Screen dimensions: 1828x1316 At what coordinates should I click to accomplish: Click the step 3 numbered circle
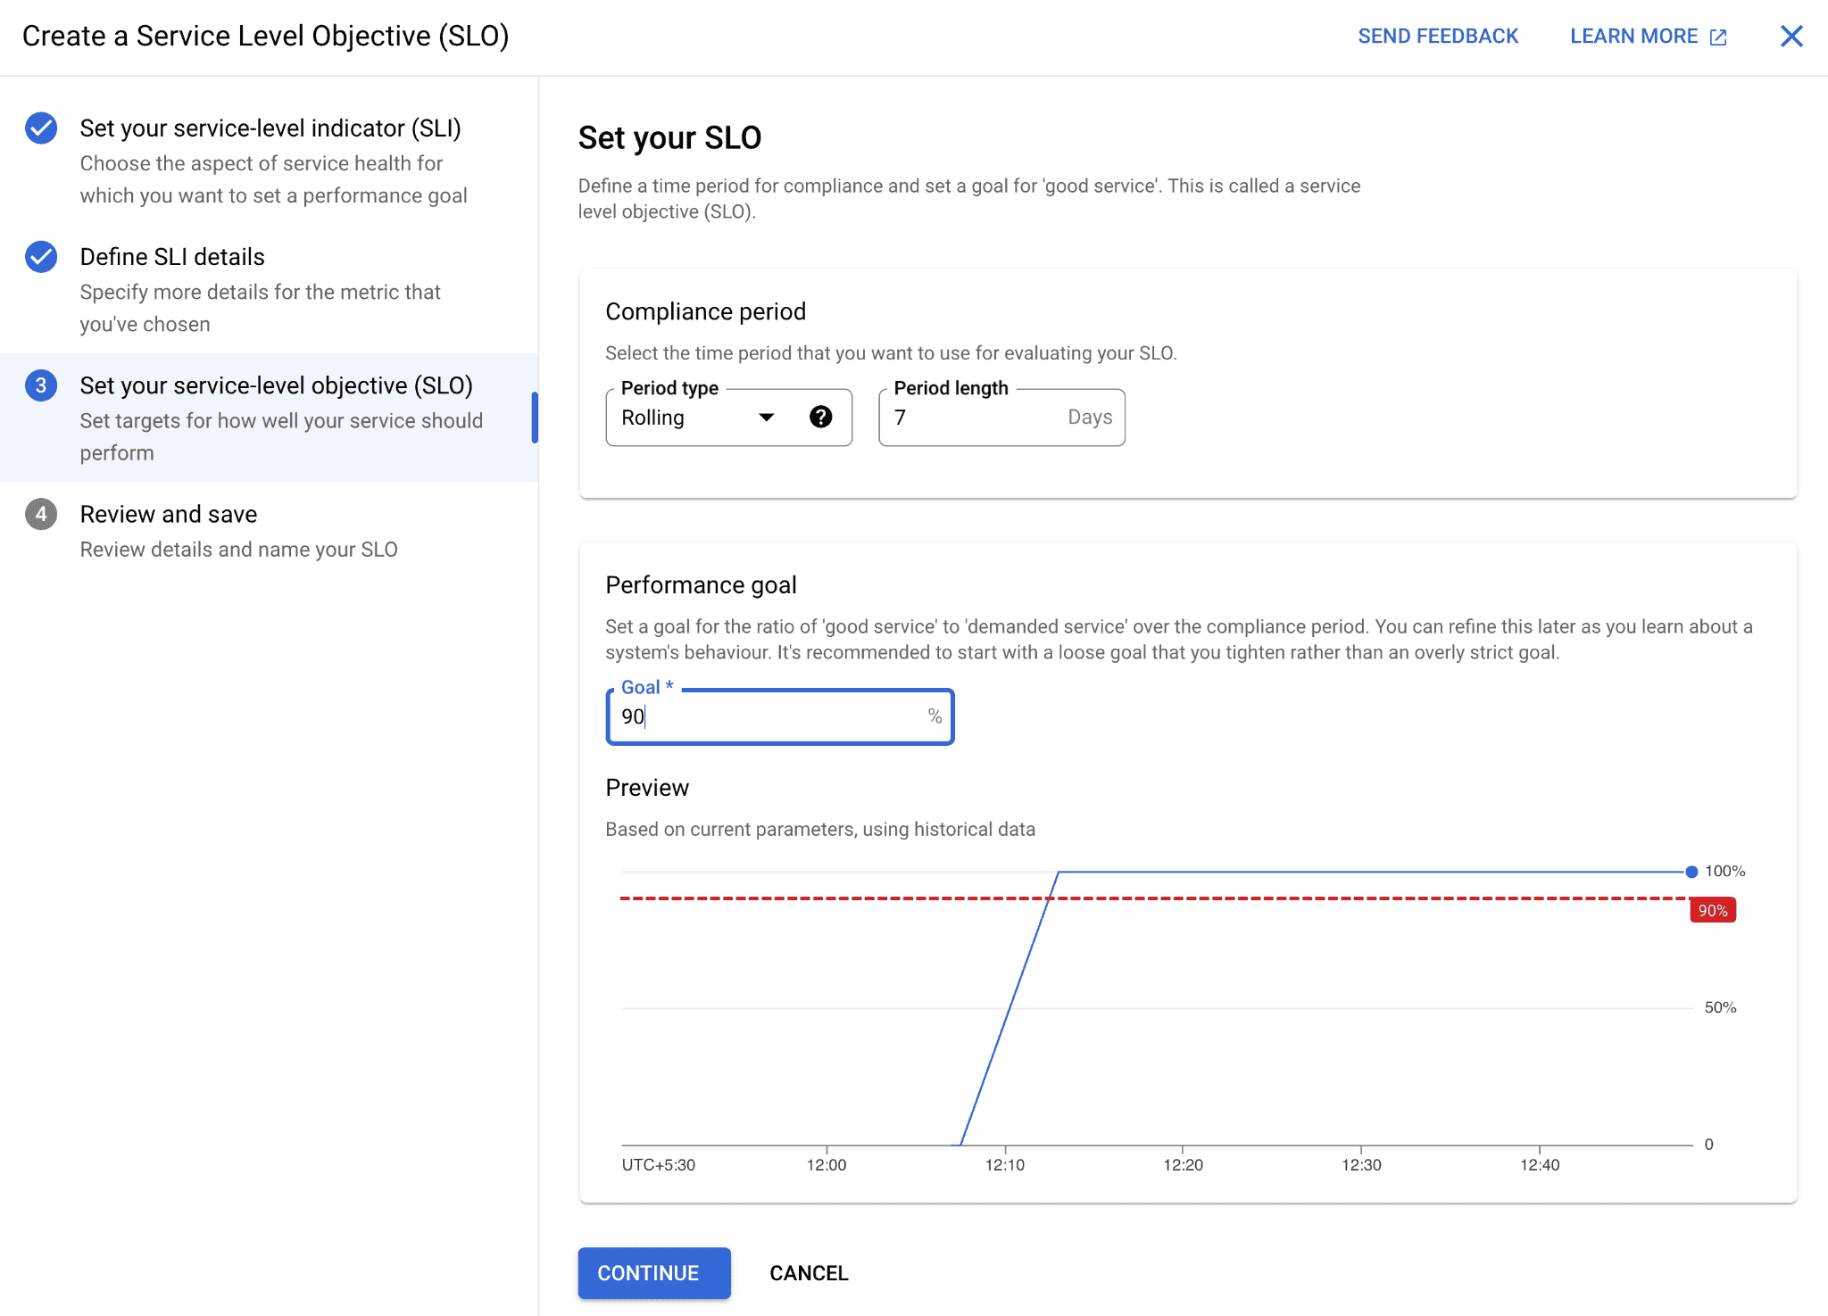point(40,385)
